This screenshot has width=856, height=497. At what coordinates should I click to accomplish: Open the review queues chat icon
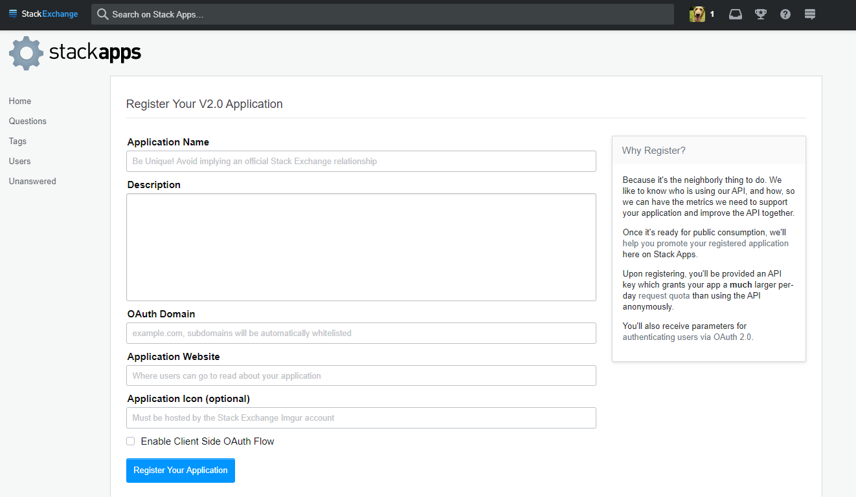810,14
